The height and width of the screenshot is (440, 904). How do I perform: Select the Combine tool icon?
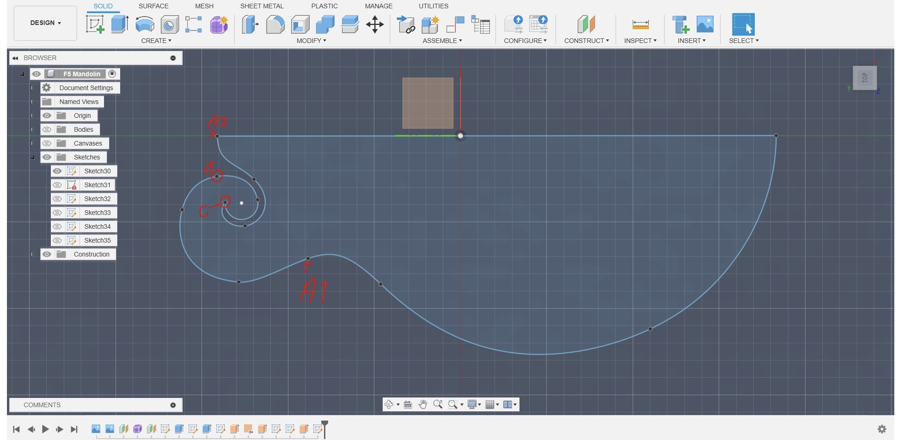[x=325, y=24]
